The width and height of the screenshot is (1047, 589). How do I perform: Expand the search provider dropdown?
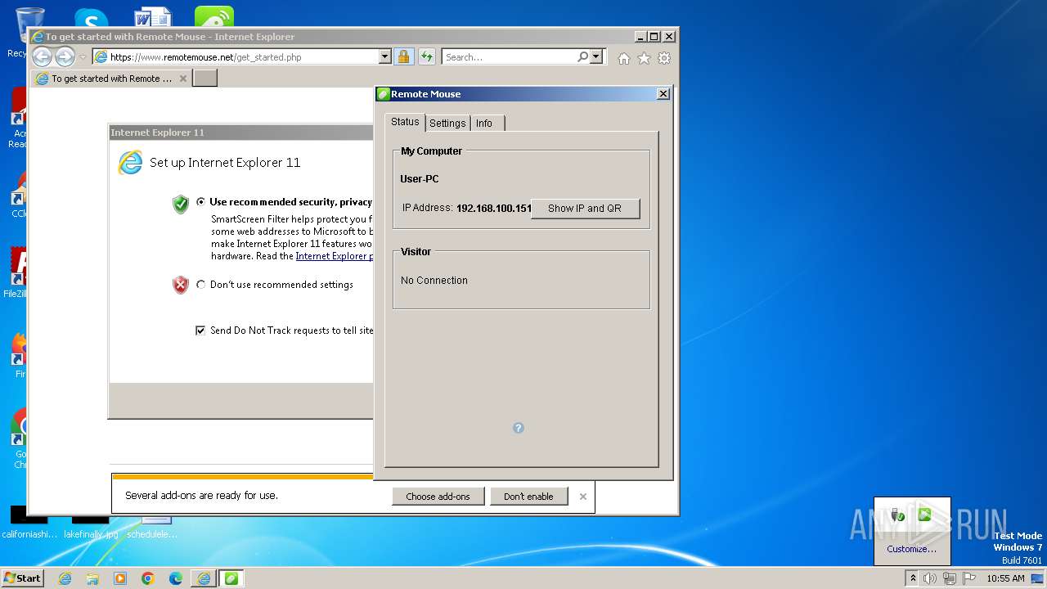pos(596,56)
